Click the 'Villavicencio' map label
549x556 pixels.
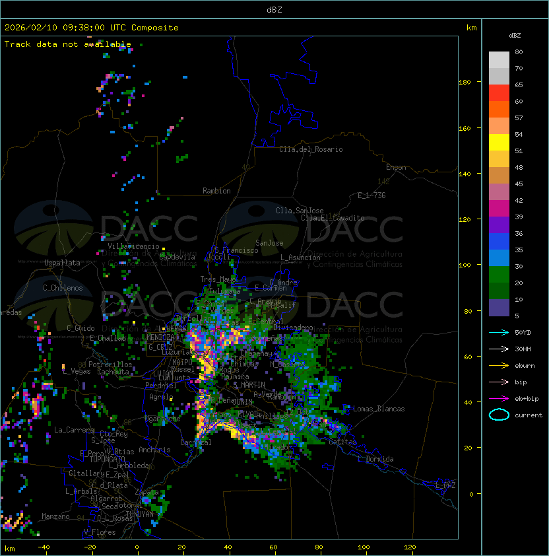(x=133, y=246)
